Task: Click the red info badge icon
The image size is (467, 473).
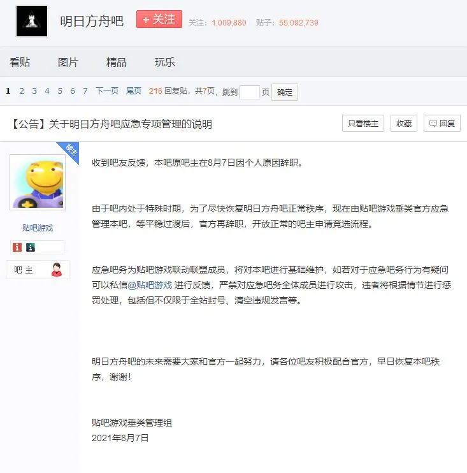Action: click(17, 247)
